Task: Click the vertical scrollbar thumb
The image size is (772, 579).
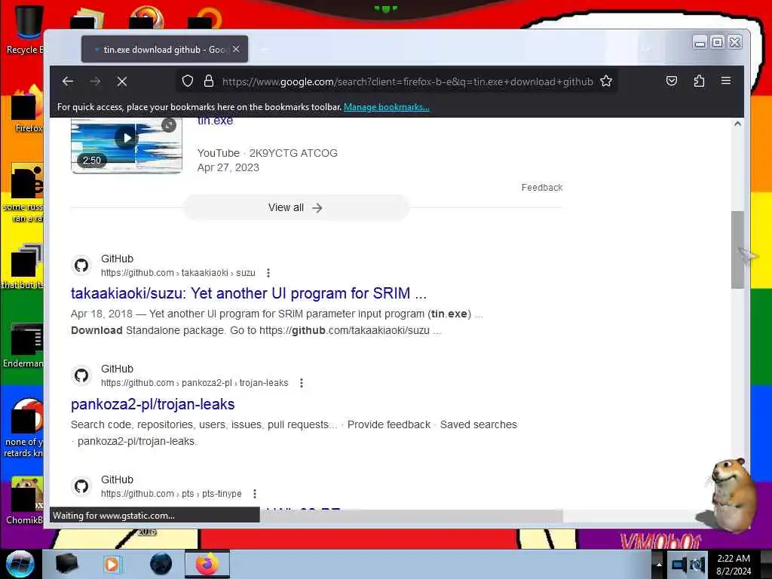Action: click(x=737, y=250)
